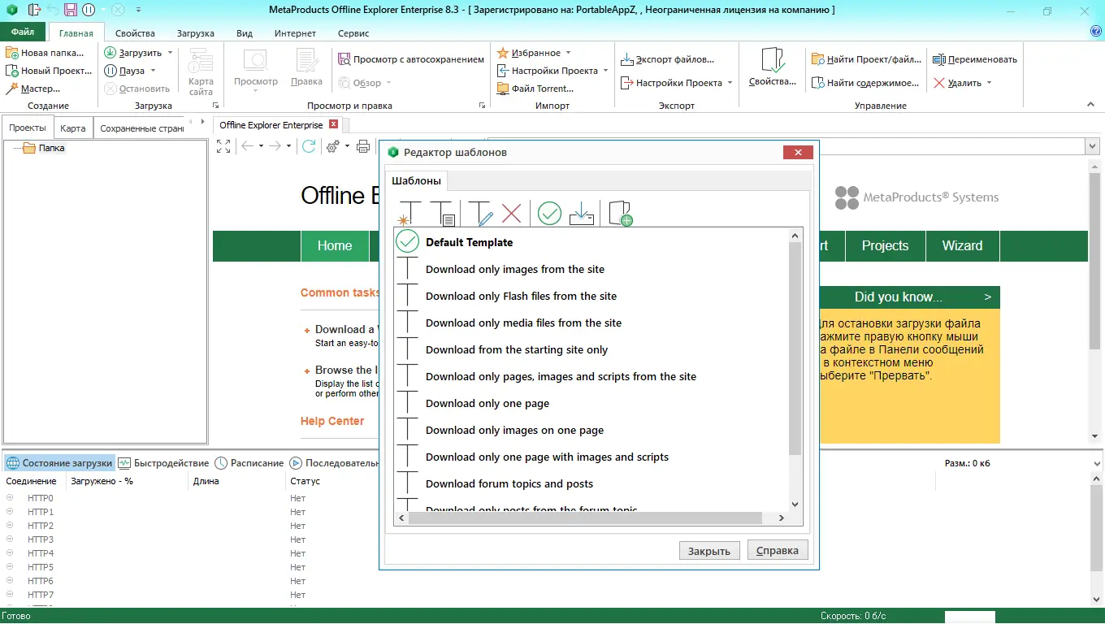
Task: Click the Закрыть button in template editor
Action: tap(709, 550)
